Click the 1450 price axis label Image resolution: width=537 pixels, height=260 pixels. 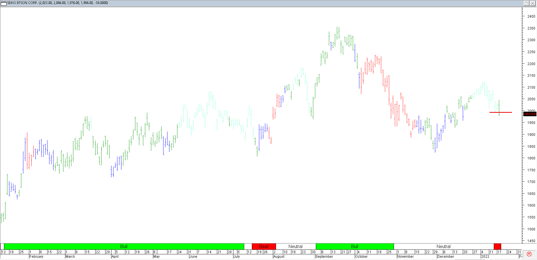531,241
